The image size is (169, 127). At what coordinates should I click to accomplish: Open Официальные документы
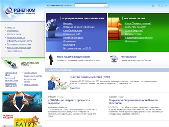point(19,41)
